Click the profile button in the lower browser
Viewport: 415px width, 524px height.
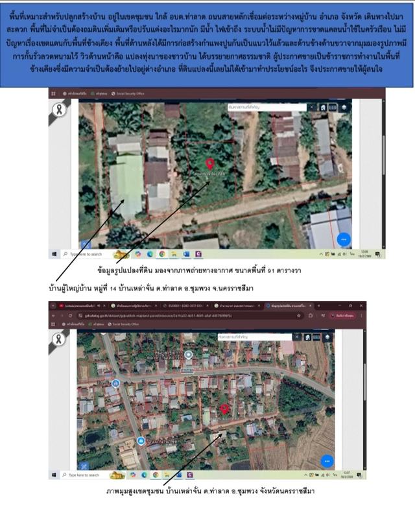pyautogui.click(x=342, y=315)
